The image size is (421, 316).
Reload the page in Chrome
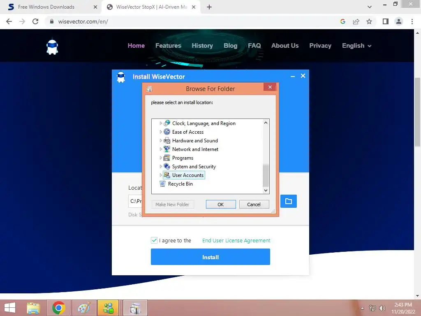[35, 21]
